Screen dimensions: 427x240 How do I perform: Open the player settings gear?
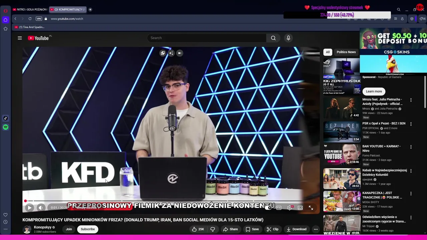coord(290,208)
